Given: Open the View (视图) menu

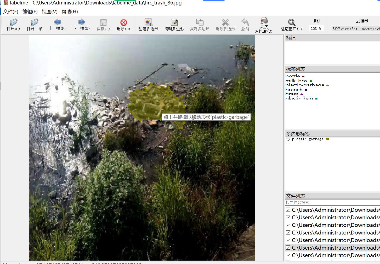Looking at the screenshot, I should [49, 12].
